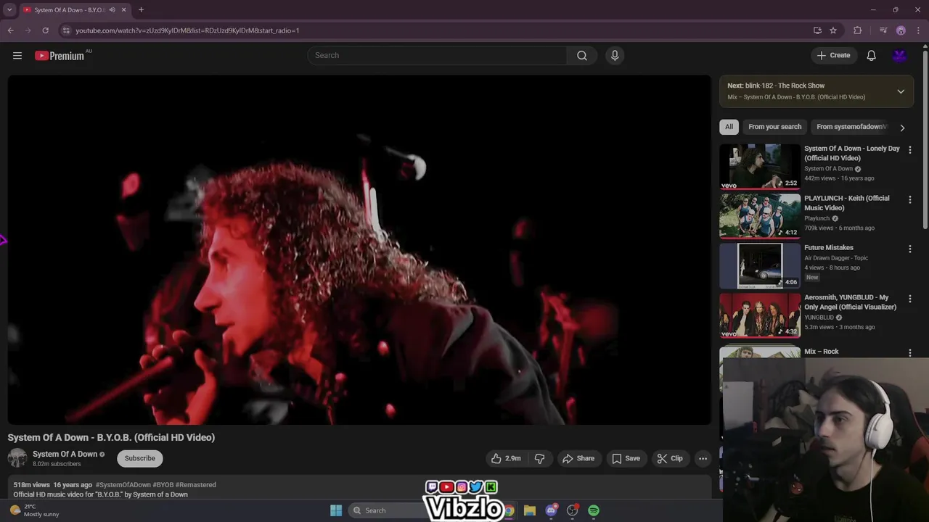Like the video with thumbs up
Viewport: 929px width, 522px height.
(506, 458)
